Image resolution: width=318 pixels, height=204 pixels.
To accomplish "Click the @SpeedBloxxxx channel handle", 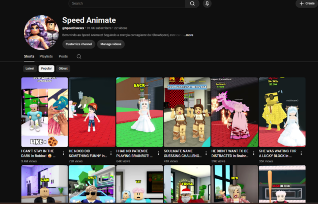I will coord(73,28).
